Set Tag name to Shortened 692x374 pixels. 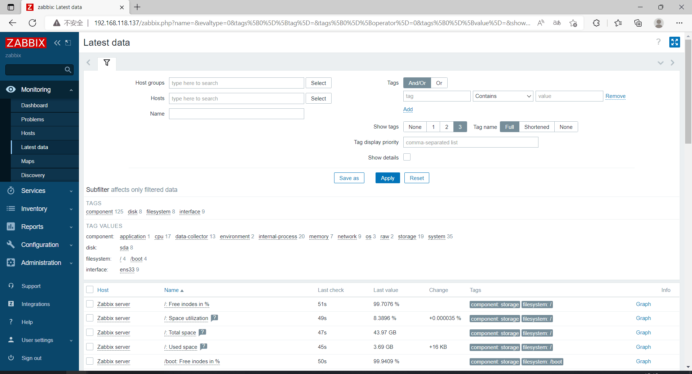tap(537, 127)
